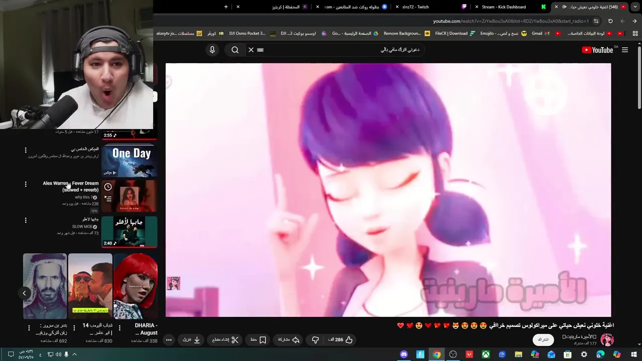Open Google Chrome in the taskbar

437,354
